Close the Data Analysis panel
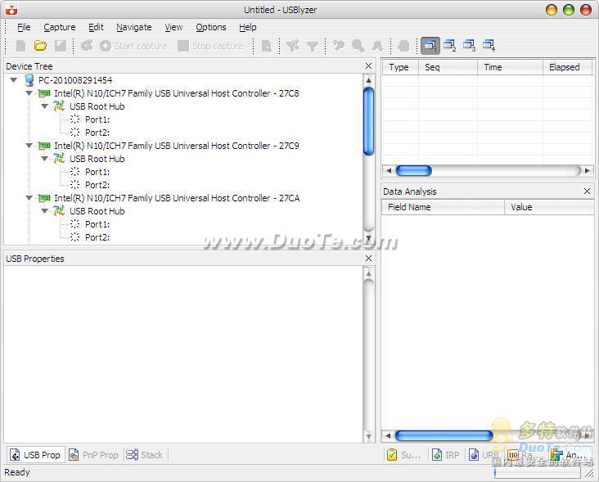This screenshot has width=599, height=482. click(588, 191)
